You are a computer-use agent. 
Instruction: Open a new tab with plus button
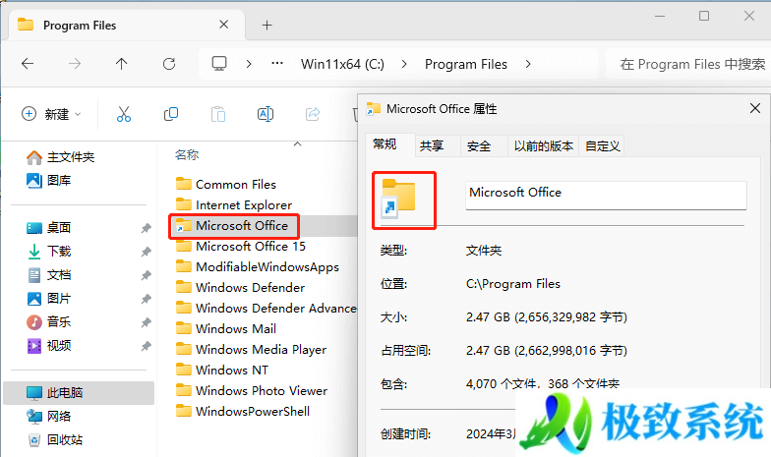267,26
